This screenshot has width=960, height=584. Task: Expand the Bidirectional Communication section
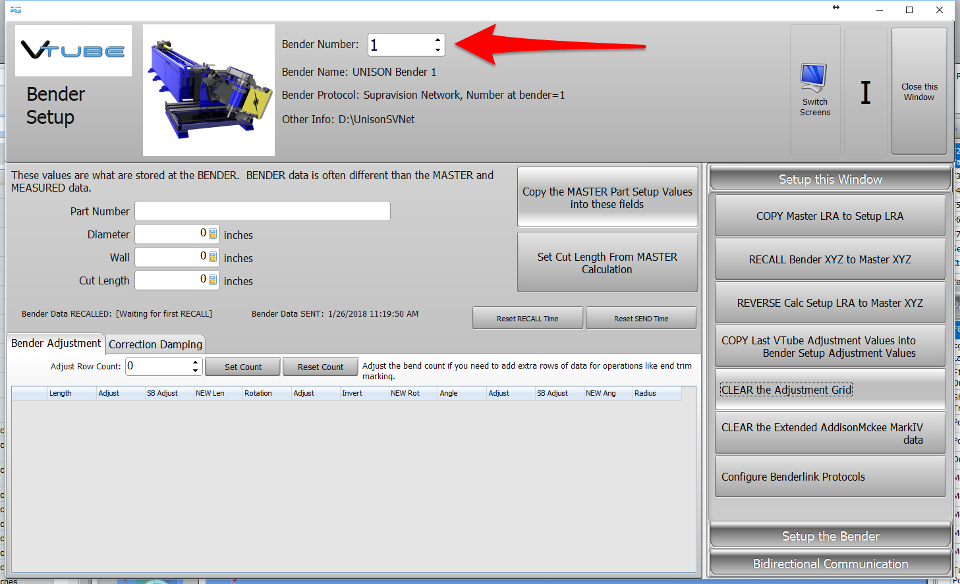click(x=830, y=564)
